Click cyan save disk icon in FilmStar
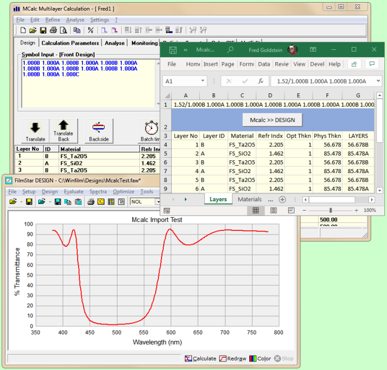This screenshot has width=387, height=370. pyautogui.click(x=58, y=202)
